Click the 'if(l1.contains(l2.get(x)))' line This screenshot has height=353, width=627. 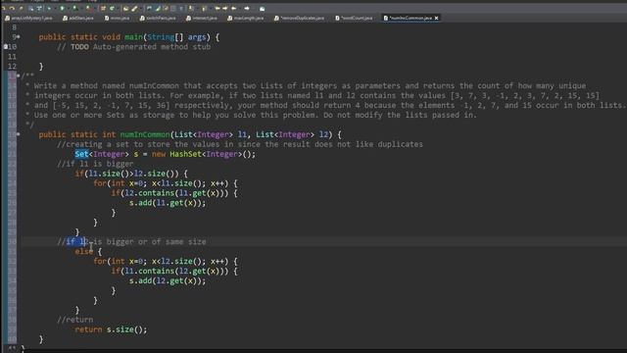click(x=174, y=271)
